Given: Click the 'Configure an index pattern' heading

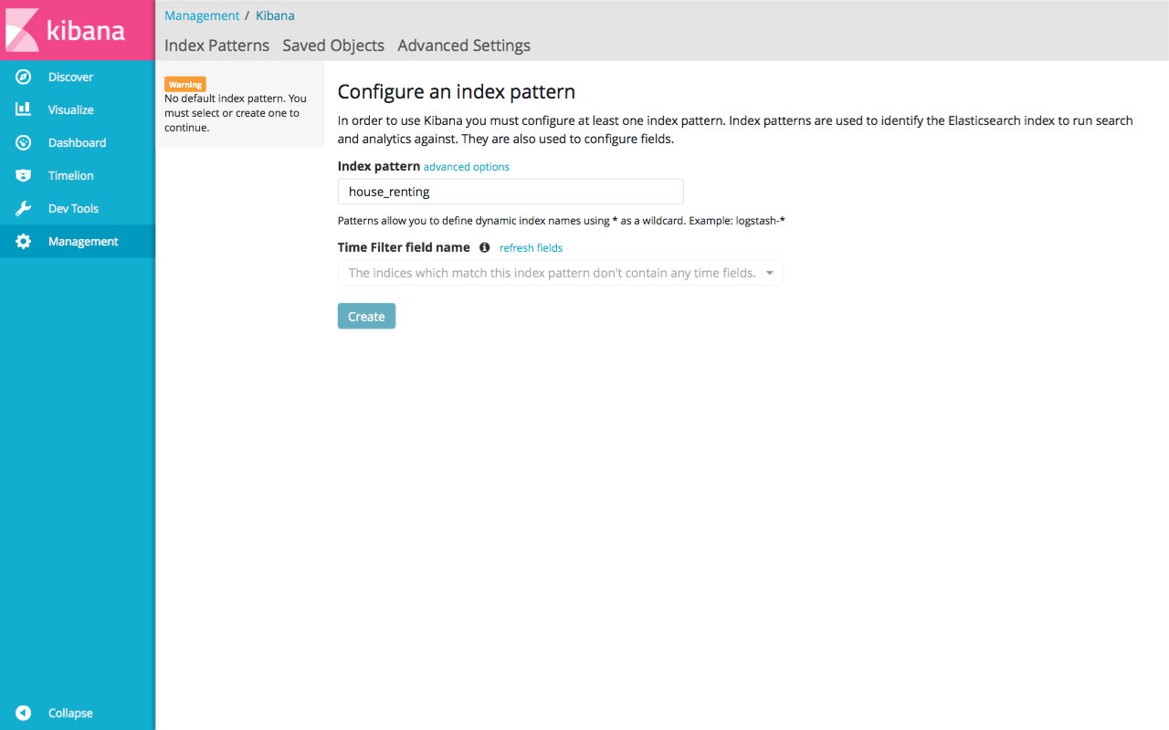Looking at the screenshot, I should pyautogui.click(x=457, y=91).
